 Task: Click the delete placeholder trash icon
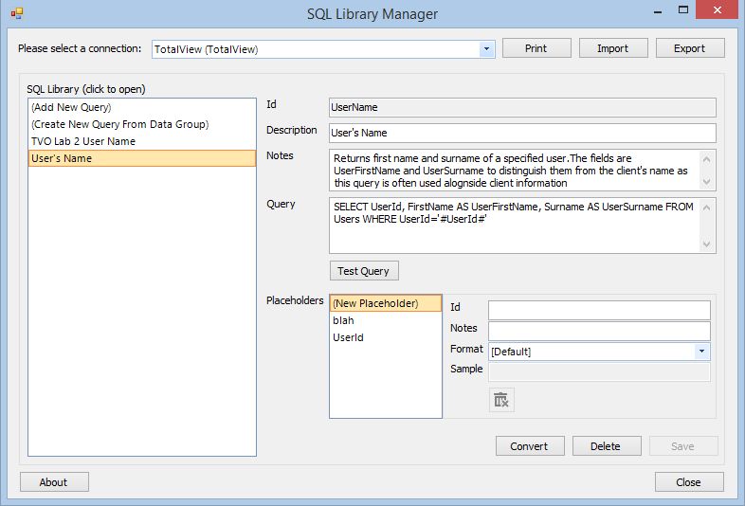(501, 400)
